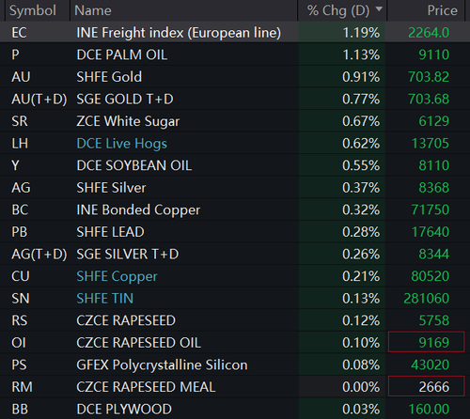Sort by the Name column header
This screenshot has height=419, width=470.
(93, 10)
